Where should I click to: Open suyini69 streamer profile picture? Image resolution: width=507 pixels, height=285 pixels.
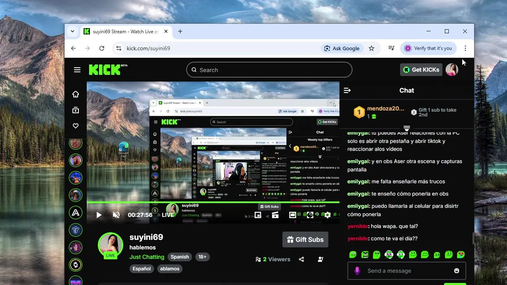coord(111,245)
